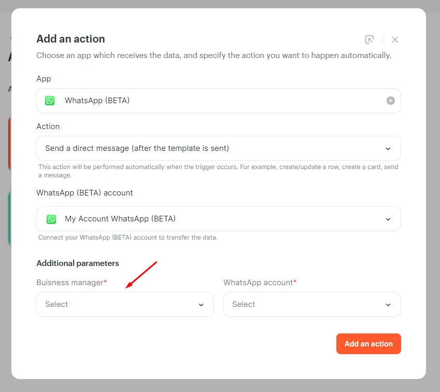Click the 'Connect your WhatsApp (BETA) account' hint

tap(128, 237)
